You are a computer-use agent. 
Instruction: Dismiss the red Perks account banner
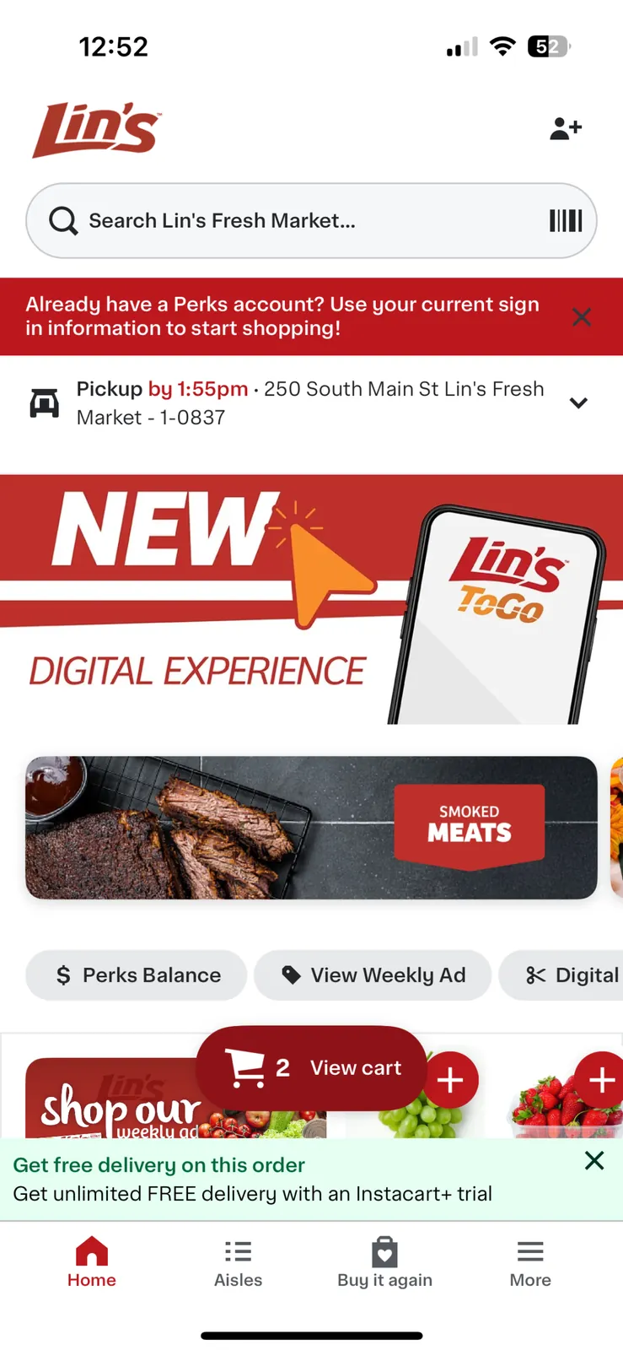point(582,317)
